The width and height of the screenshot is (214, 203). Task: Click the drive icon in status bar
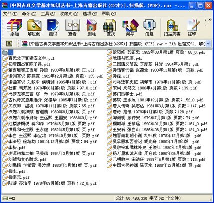5,198
